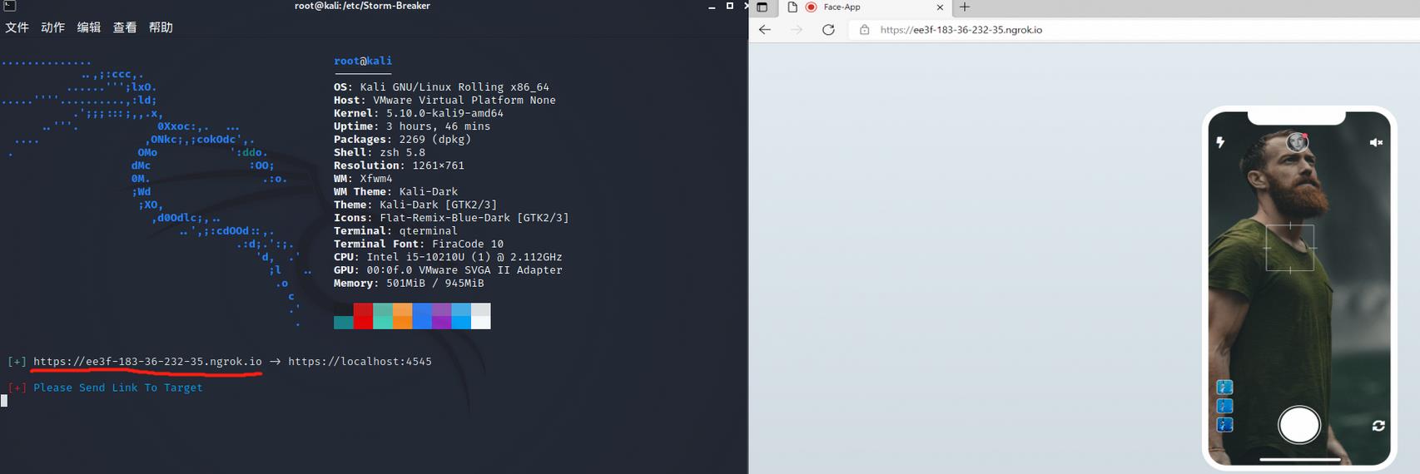Open the 动作 menu in terminal

point(52,27)
